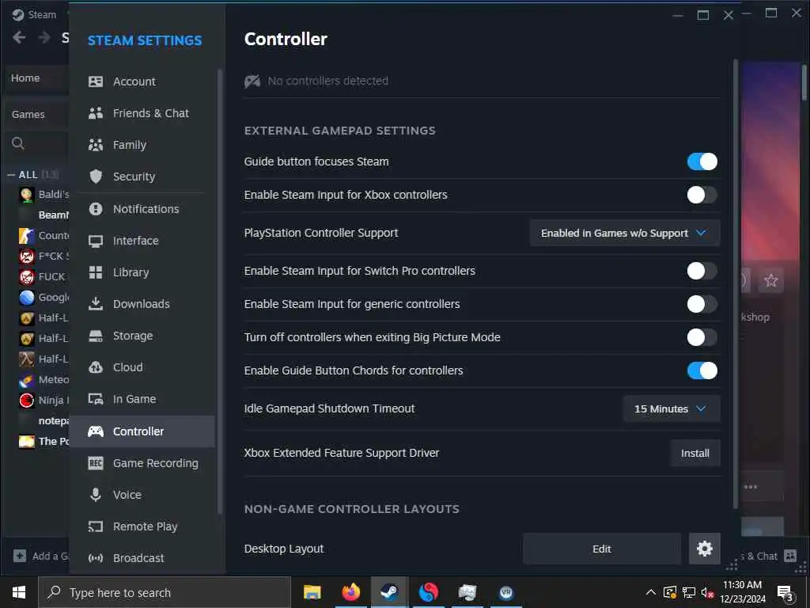
Task: Open Windows Start menu
Action: pos(19,592)
